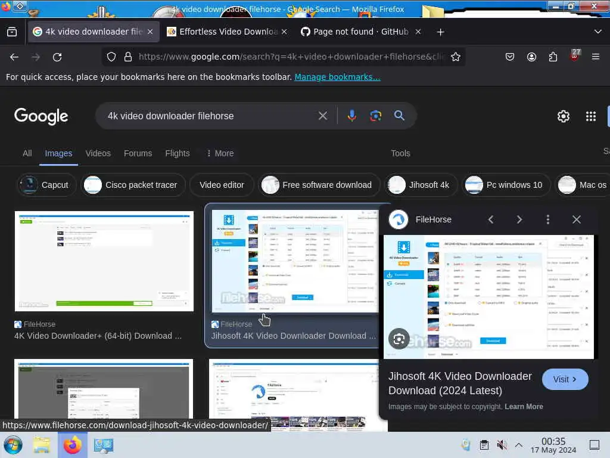Search by image with Google Lens icon

(375, 116)
